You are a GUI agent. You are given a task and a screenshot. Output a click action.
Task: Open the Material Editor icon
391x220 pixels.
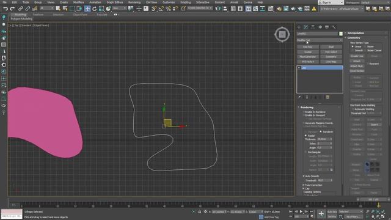271,9
